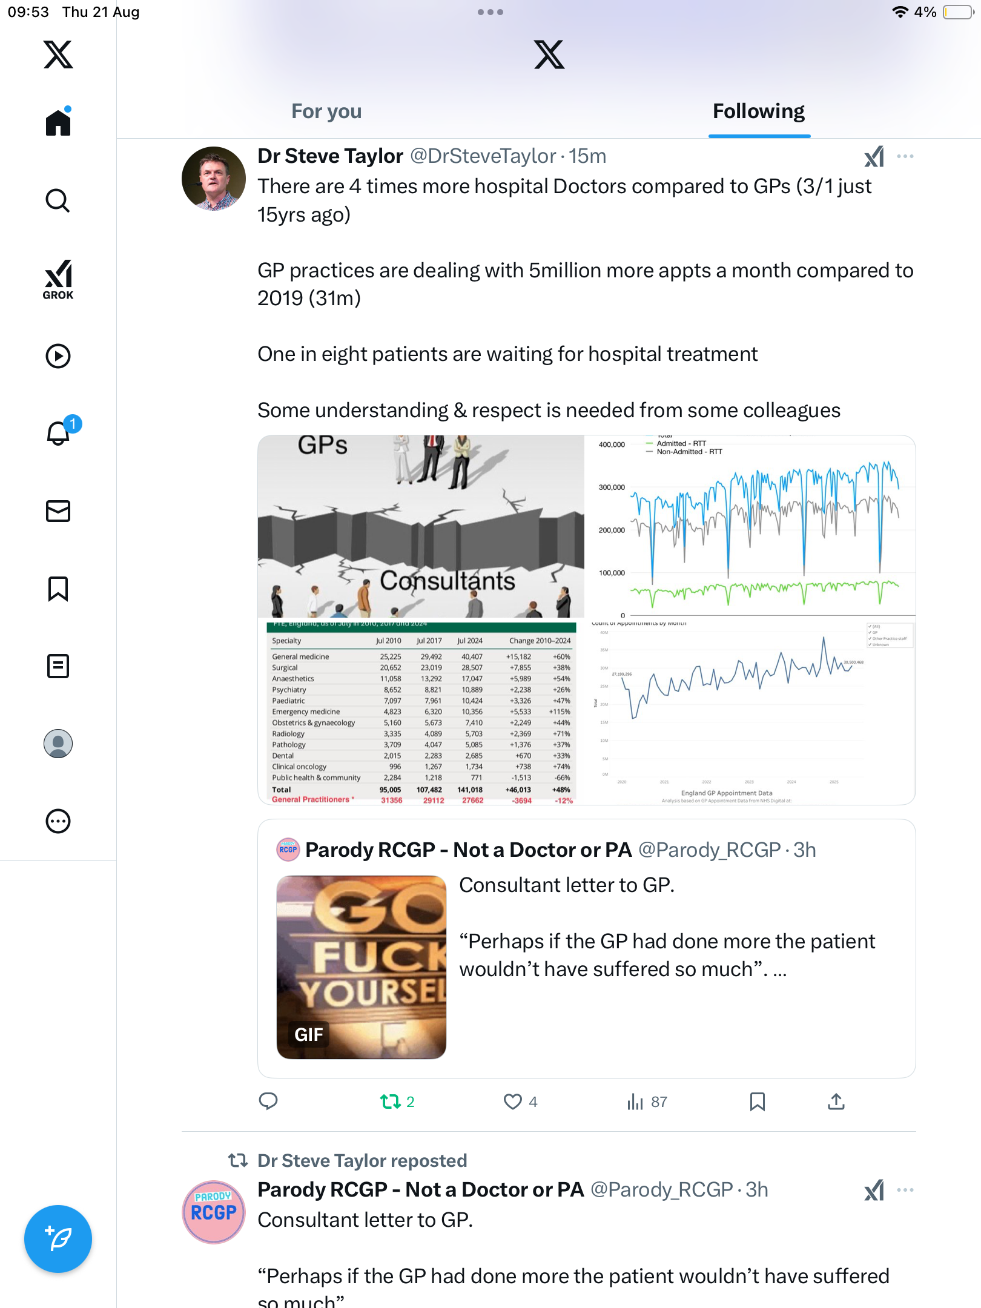This screenshot has height=1308, width=981.
Task: Open Messages envelope icon
Action: 58,511
